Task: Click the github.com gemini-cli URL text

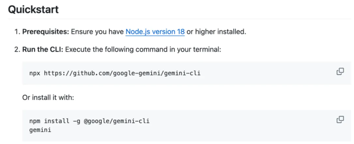Action: coord(122,73)
